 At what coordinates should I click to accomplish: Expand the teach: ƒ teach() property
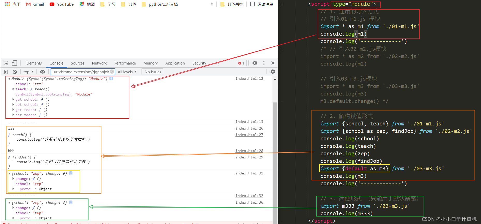[13, 89]
